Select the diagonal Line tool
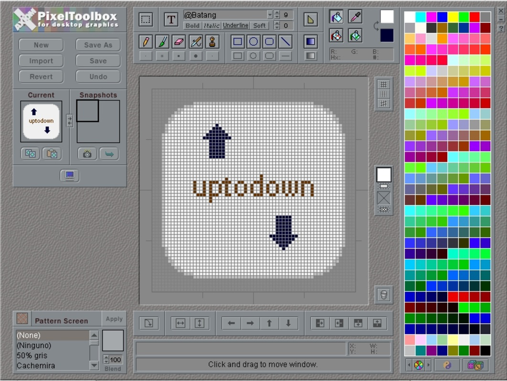Viewport: 507px width, 381px height. (x=285, y=41)
